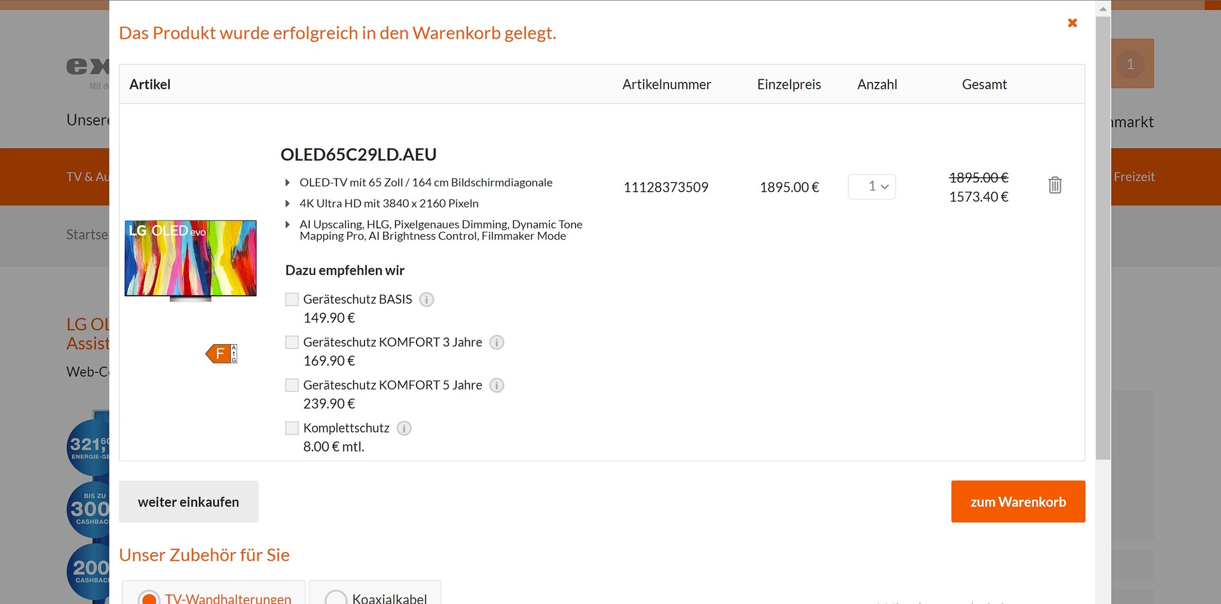Show info for Geräteschutz KOMFORT 5 Jahre

497,386
